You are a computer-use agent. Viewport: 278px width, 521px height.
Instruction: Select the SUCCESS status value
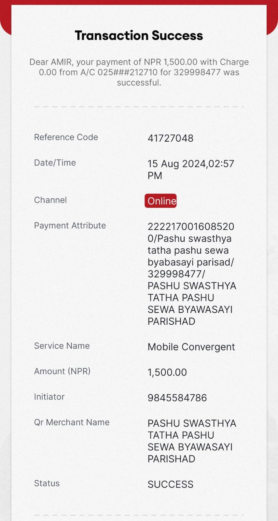coord(171,484)
